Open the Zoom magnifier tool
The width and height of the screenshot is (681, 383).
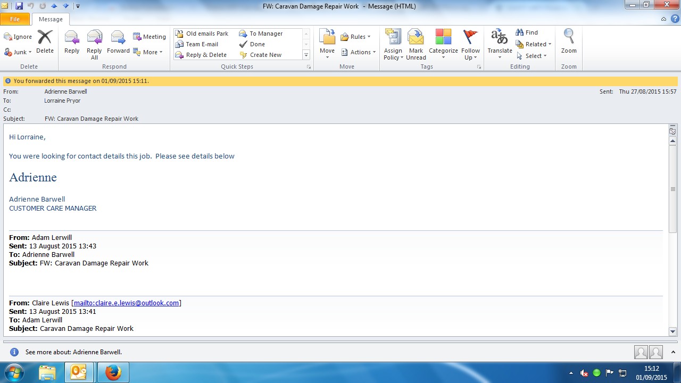(569, 42)
